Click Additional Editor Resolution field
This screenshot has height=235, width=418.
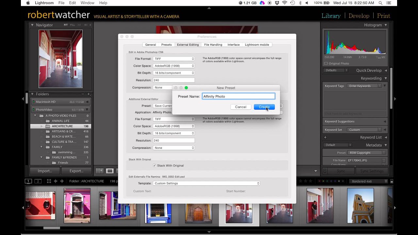(x=174, y=140)
